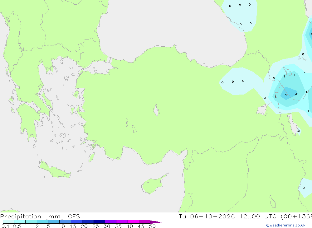The width and height of the screenshot is (312, 228).
Task: Pick the 15–20 mm legend color swatch
Action: coord(77,222)
